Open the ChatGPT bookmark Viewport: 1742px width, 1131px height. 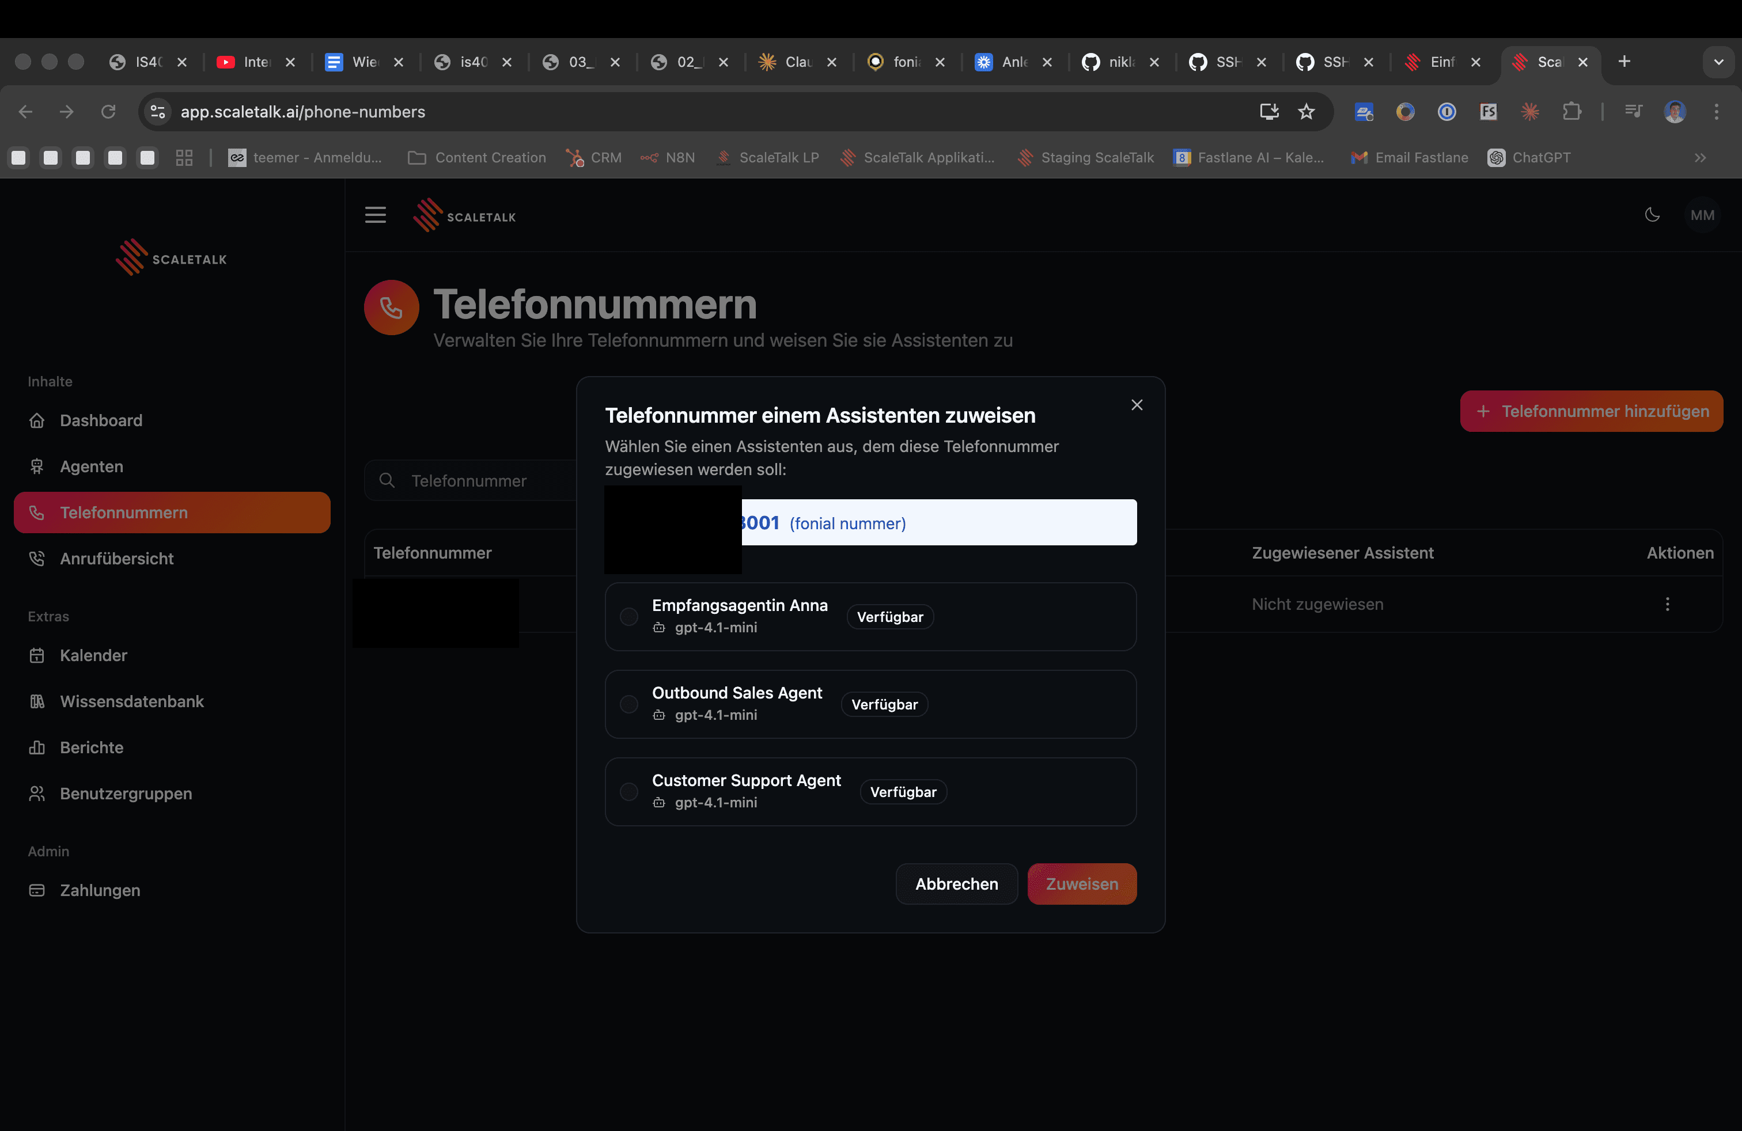[x=1530, y=157]
